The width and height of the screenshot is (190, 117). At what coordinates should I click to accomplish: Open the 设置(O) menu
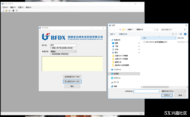click(x=21, y=7)
